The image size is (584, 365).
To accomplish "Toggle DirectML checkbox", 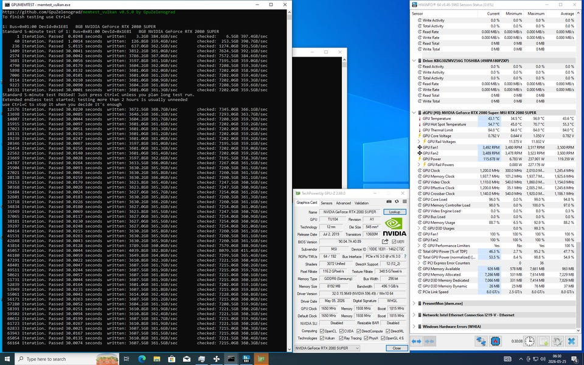I will [388, 331].
